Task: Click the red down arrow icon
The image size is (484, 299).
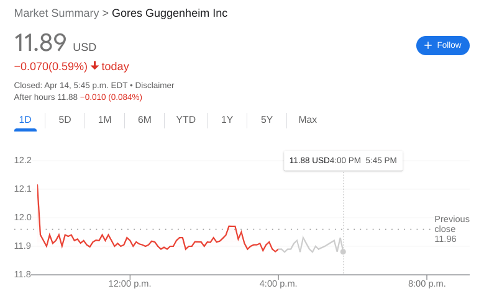Action: point(94,66)
